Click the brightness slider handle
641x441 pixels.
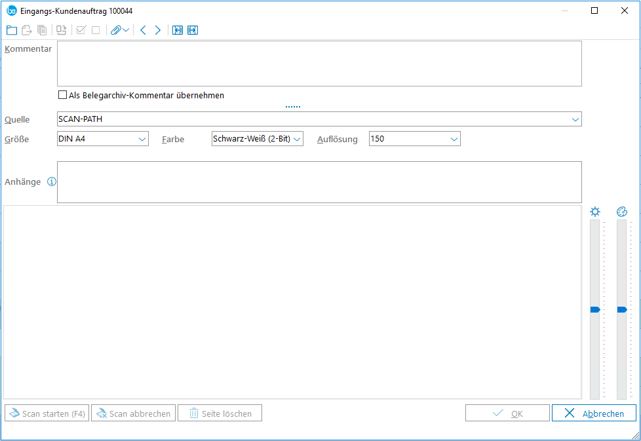(594, 309)
